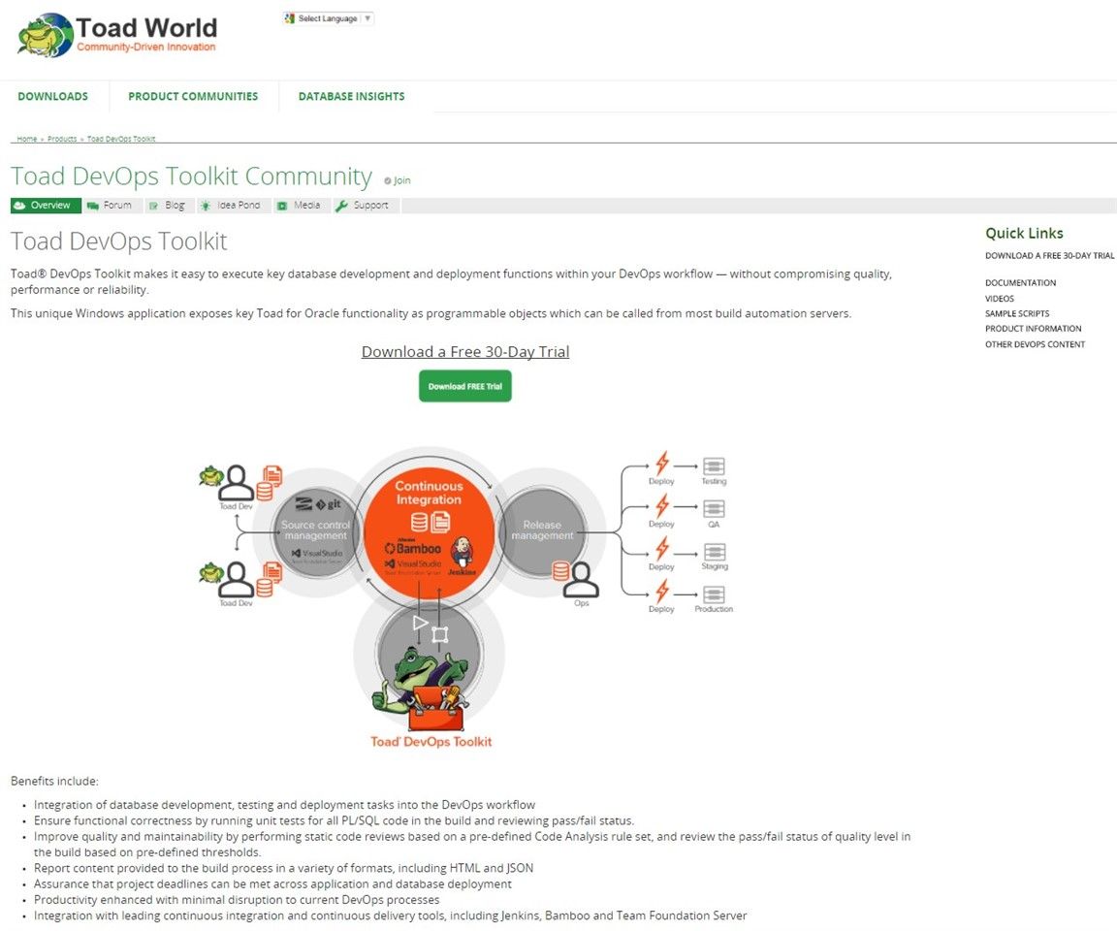Open the Select Language dropdown
This screenshot has width=1117, height=931.
[329, 18]
